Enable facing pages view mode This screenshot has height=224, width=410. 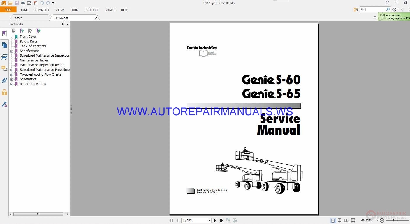coord(346,221)
